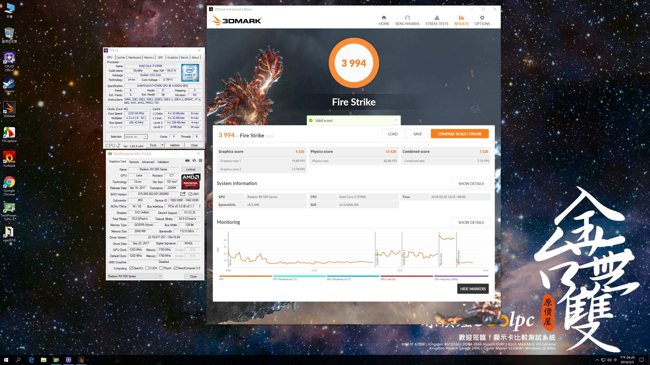The image size is (650, 365).
Task: Open the Steam desktop icon
Action: pyautogui.click(x=9, y=85)
